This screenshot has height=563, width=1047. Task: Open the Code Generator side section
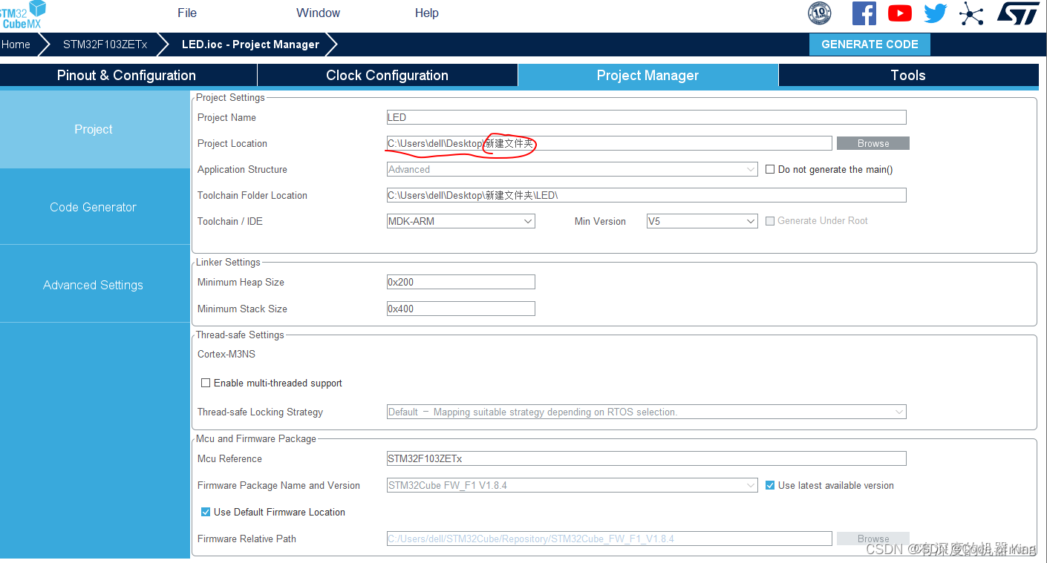point(94,207)
